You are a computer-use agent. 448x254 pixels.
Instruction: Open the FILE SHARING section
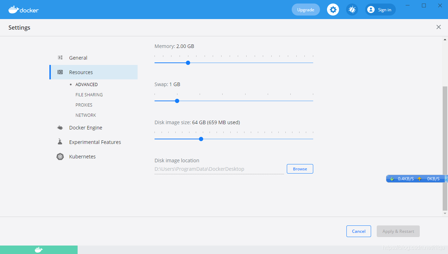click(x=89, y=95)
